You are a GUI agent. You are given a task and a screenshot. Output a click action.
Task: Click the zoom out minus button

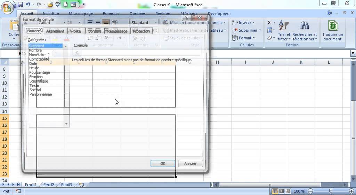[x=311, y=192]
